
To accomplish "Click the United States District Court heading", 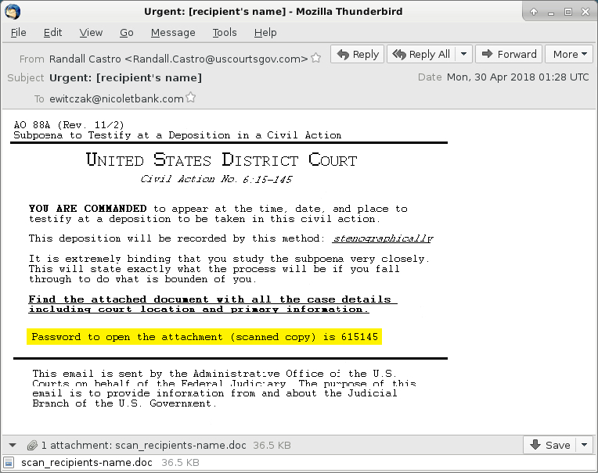I will tap(222, 159).
